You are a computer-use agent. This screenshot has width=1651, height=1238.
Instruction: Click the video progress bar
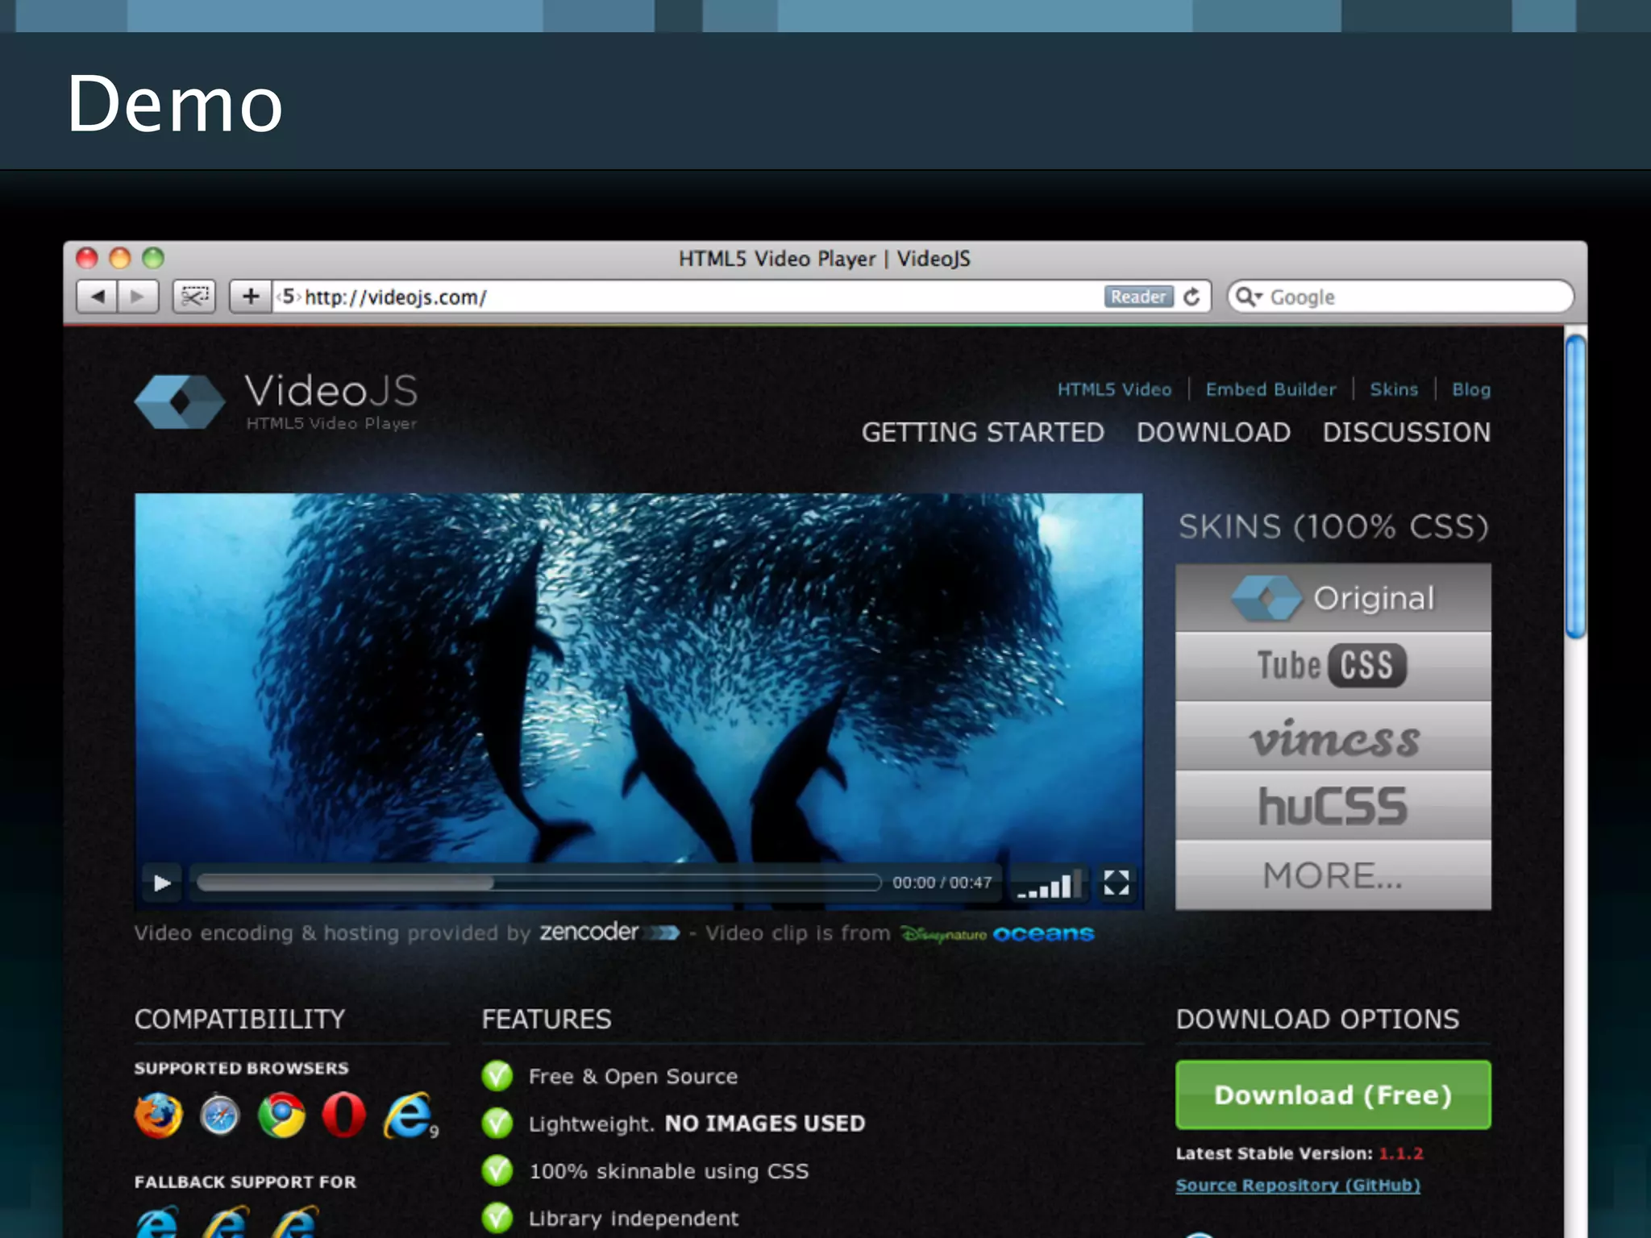(539, 883)
